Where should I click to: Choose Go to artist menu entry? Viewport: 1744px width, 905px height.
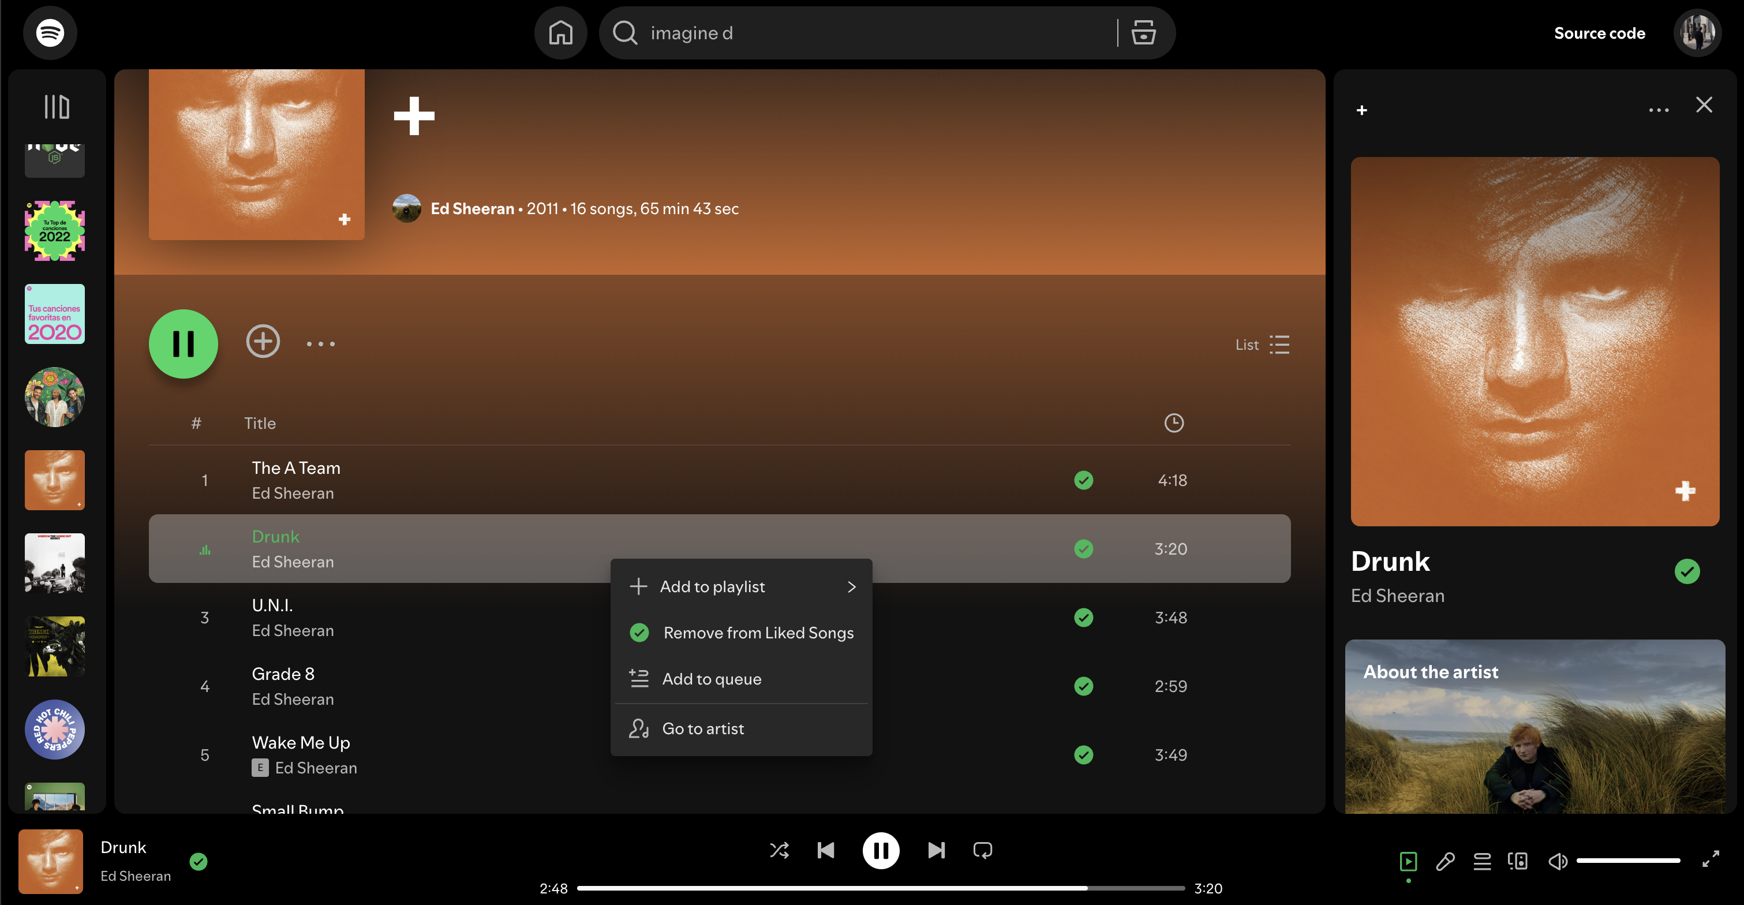tap(703, 728)
